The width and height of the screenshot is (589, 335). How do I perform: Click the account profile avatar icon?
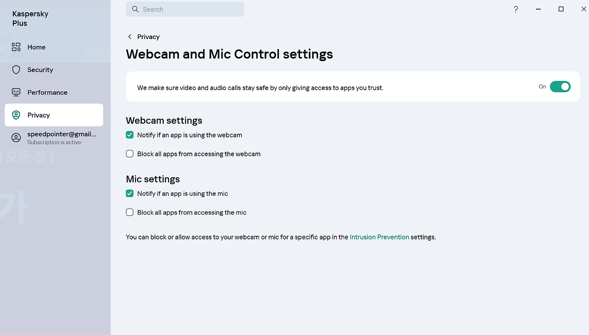pyautogui.click(x=16, y=138)
